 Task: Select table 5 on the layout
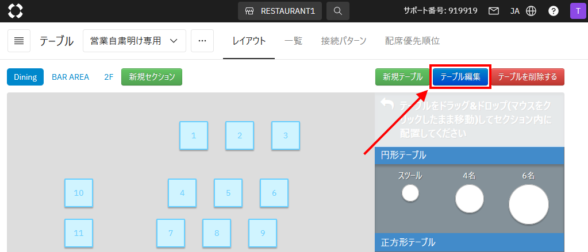click(228, 193)
